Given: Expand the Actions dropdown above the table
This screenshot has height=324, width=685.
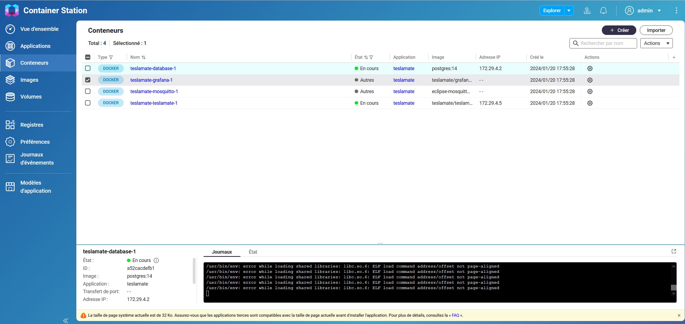Looking at the screenshot, I should 656,43.
